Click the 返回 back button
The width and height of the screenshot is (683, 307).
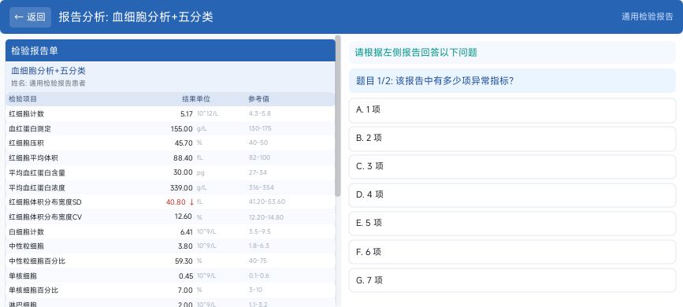pos(30,17)
